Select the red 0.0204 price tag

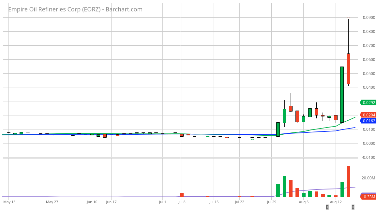(x=368, y=115)
